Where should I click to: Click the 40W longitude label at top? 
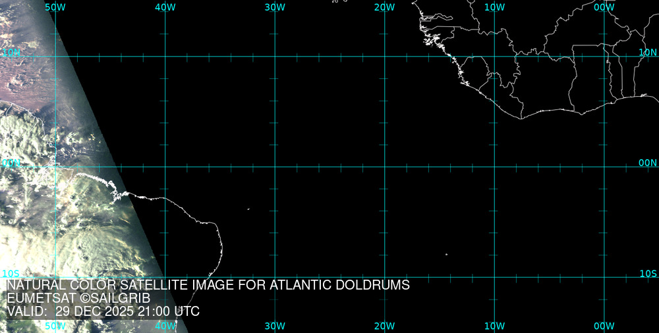[165, 7]
